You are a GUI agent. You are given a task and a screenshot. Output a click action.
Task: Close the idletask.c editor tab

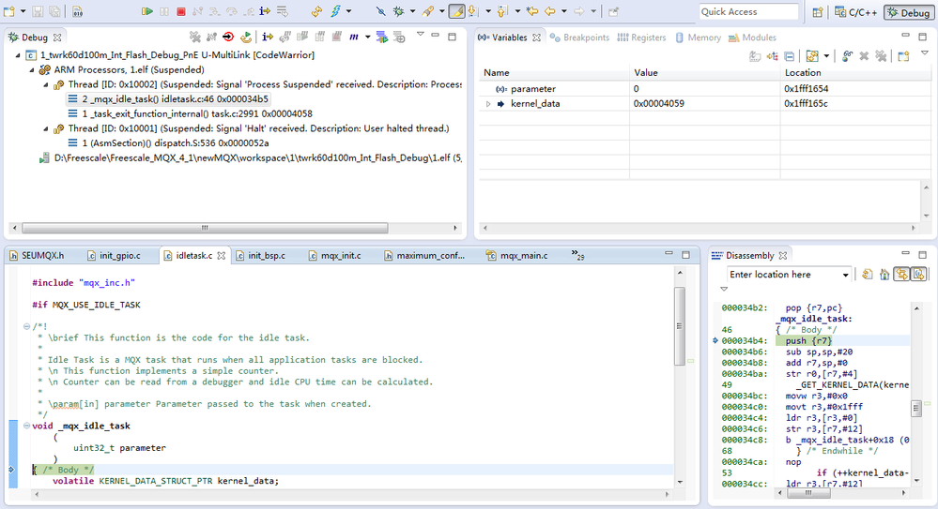222,256
